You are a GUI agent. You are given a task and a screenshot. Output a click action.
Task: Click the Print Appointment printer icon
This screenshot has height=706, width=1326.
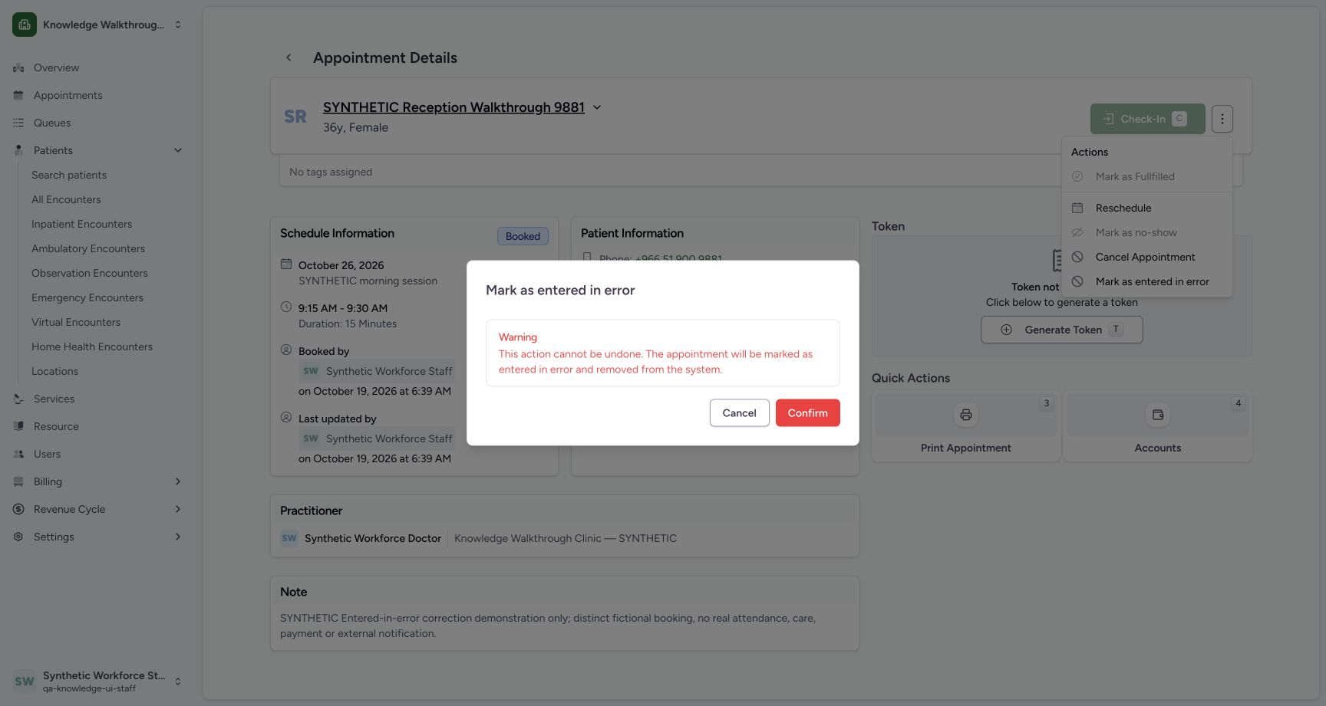pos(965,415)
